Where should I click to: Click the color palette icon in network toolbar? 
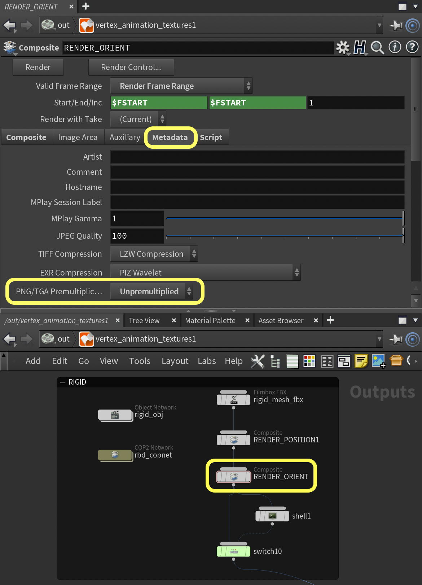coord(309,361)
